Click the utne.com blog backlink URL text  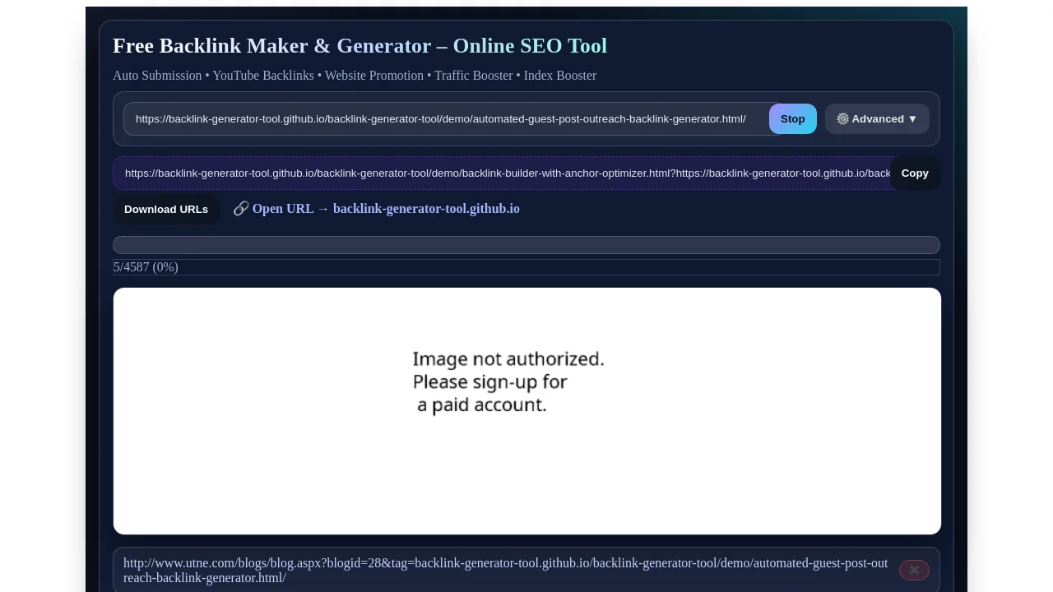coord(505,570)
